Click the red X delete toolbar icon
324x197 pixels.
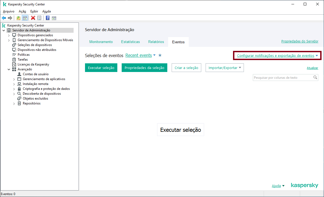coord(33,18)
